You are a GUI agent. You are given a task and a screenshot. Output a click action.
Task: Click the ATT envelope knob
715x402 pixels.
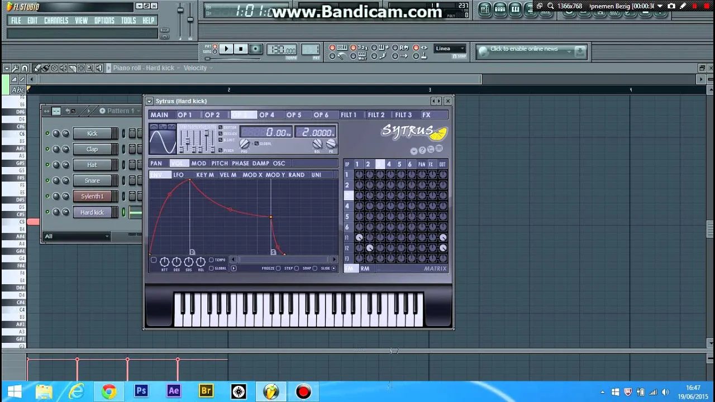tap(164, 262)
